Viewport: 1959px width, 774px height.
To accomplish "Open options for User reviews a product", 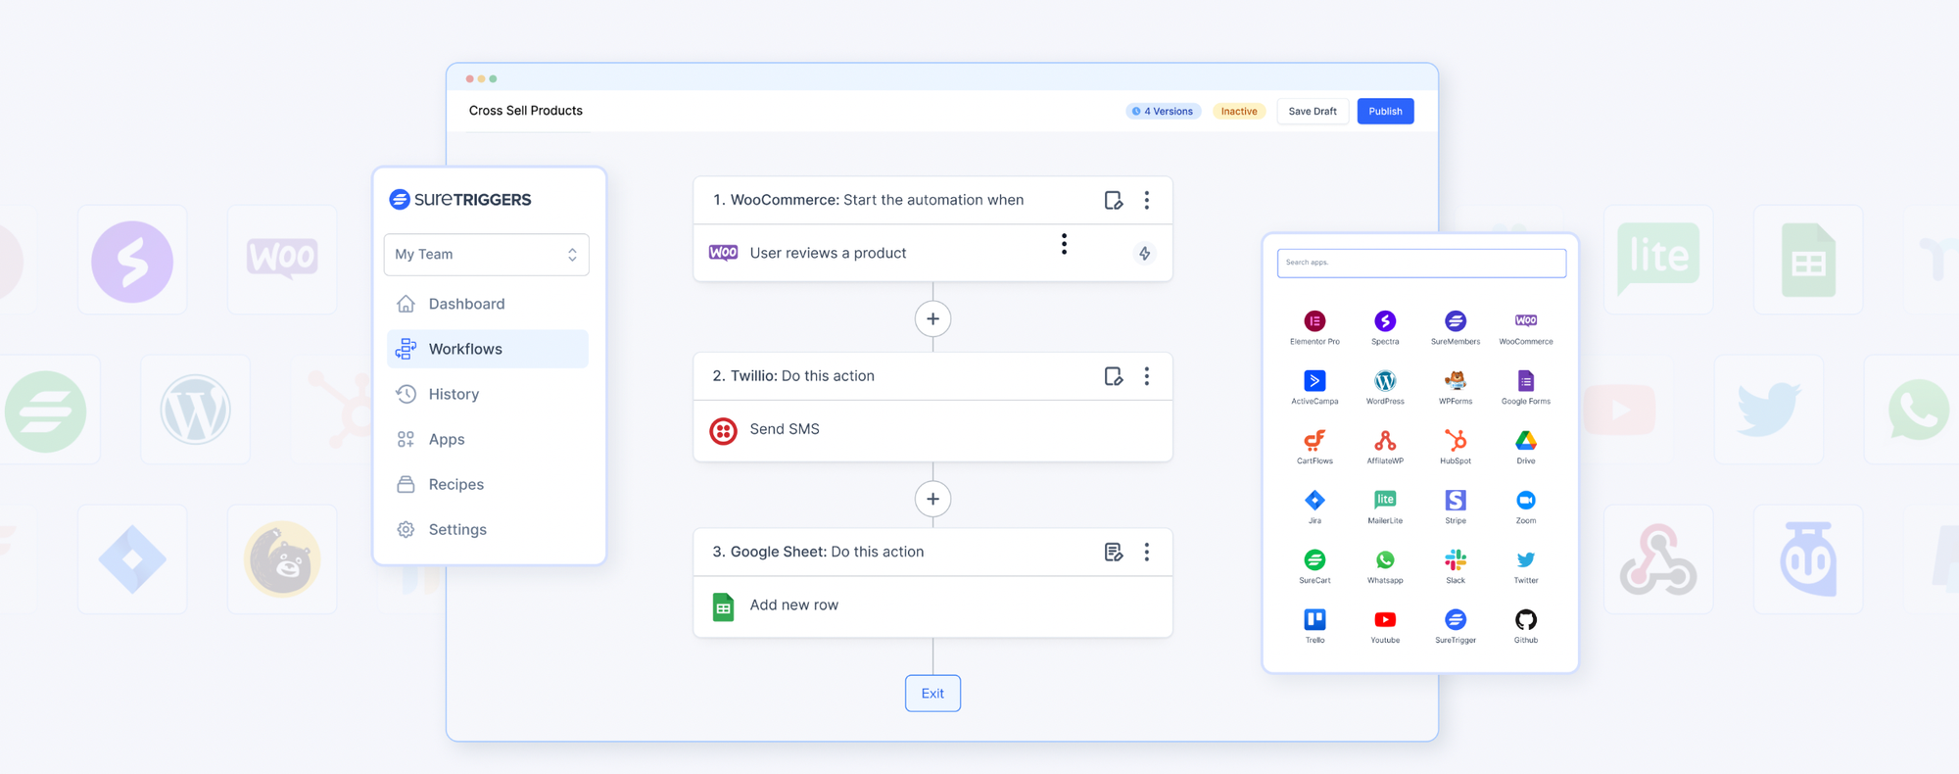I will (1064, 244).
